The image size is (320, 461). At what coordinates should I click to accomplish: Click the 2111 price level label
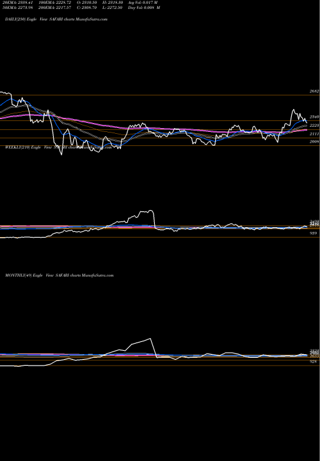(x=314, y=134)
